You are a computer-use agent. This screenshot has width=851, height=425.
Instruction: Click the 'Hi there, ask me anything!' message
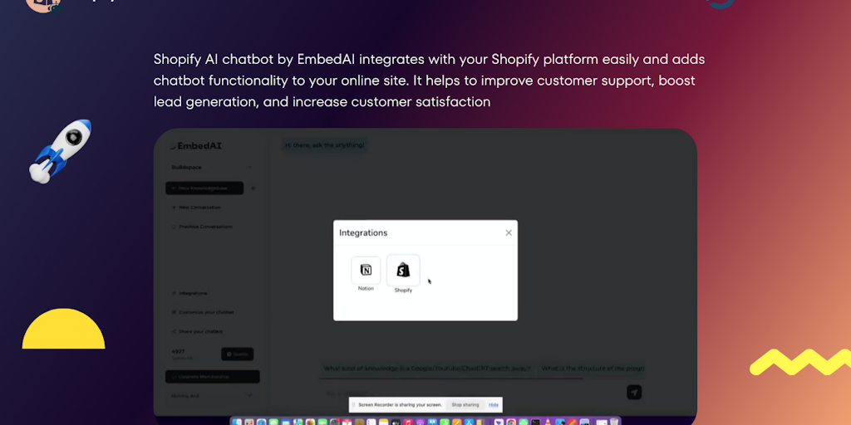(x=325, y=145)
